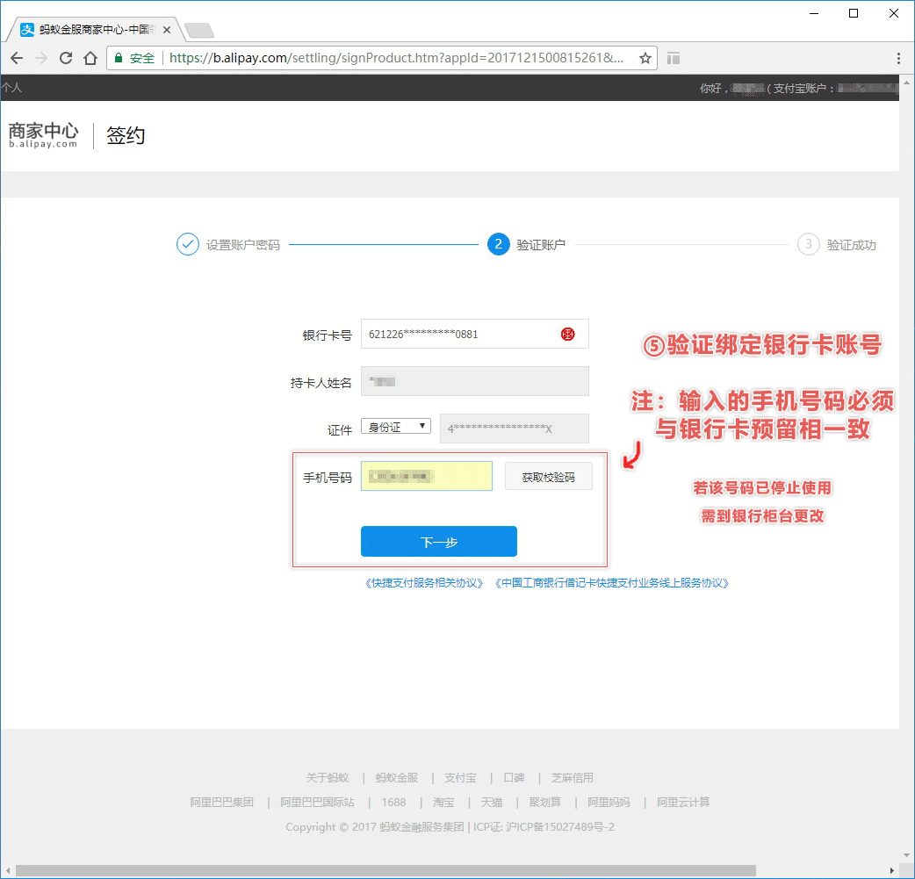This screenshot has width=915, height=879.
Task: Focus the 手机号码 input field
Action: pos(427,476)
